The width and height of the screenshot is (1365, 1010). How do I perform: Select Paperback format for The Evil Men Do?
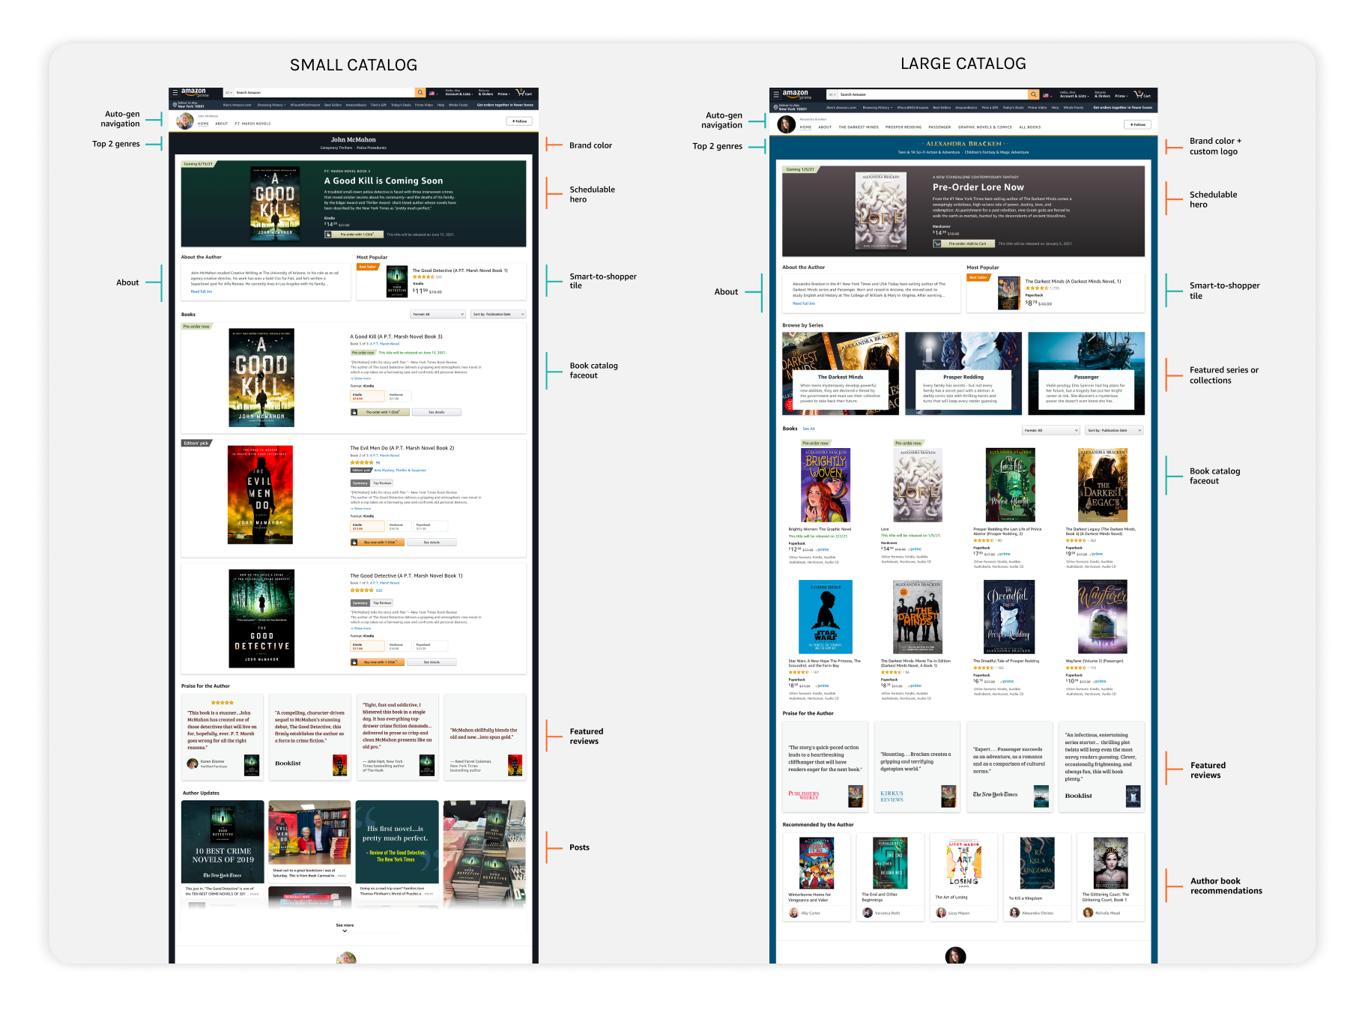click(431, 527)
